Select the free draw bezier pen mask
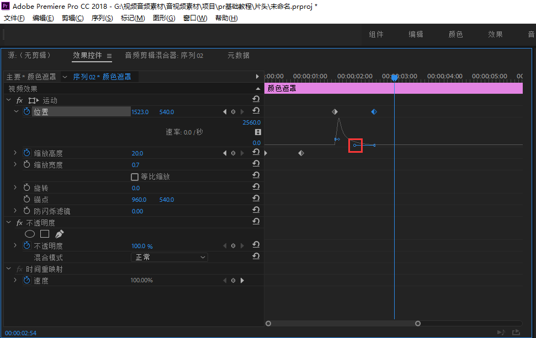The height and width of the screenshot is (338, 536). [x=60, y=234]
